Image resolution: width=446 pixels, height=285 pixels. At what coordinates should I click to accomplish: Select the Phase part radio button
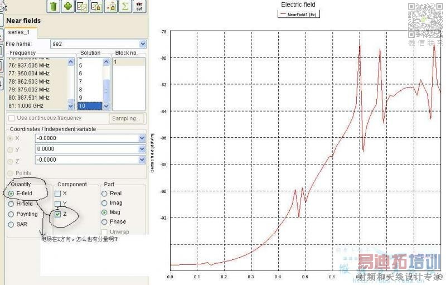click(x=104, y=222)
